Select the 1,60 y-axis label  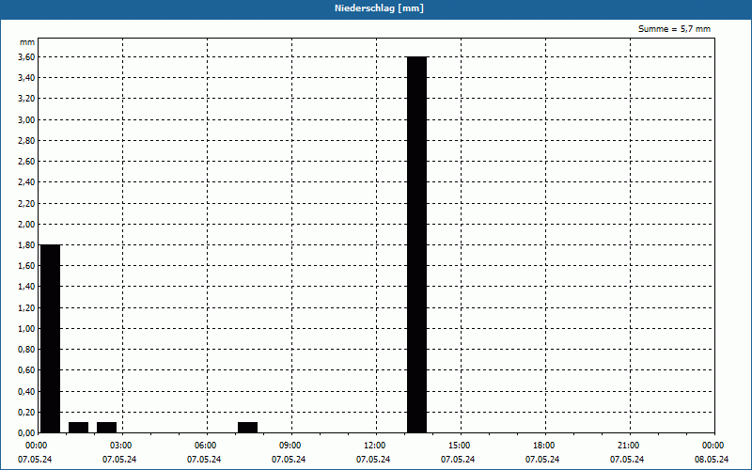point(26,266)
